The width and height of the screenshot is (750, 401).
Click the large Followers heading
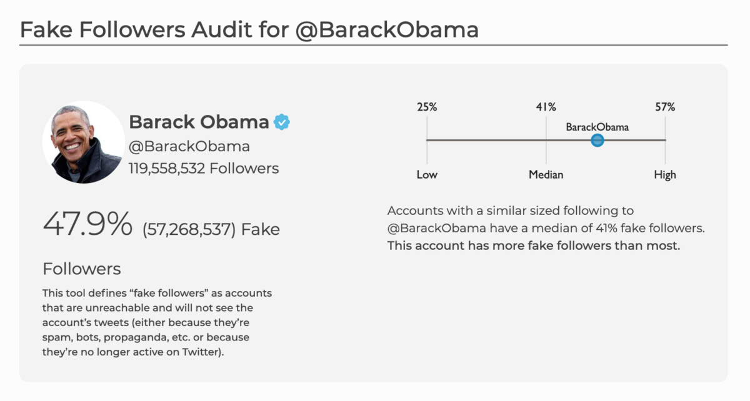click(x=81, y=269)
